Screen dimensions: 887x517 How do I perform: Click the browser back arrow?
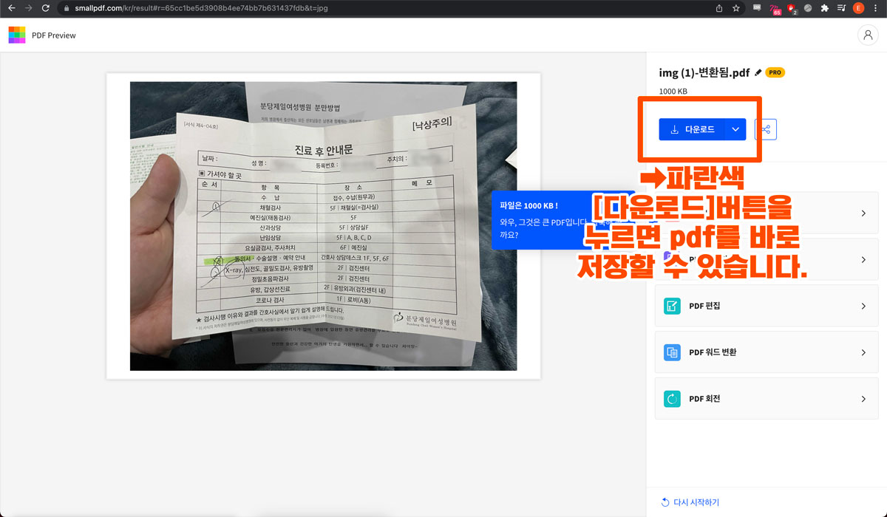(11, 8)
